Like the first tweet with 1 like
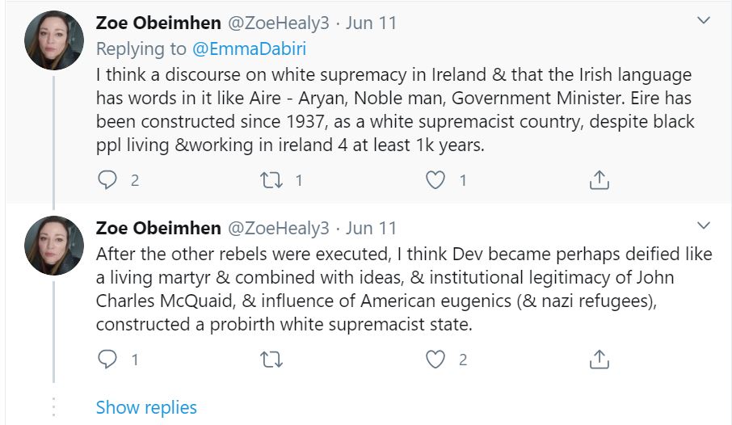 [435, 180]
